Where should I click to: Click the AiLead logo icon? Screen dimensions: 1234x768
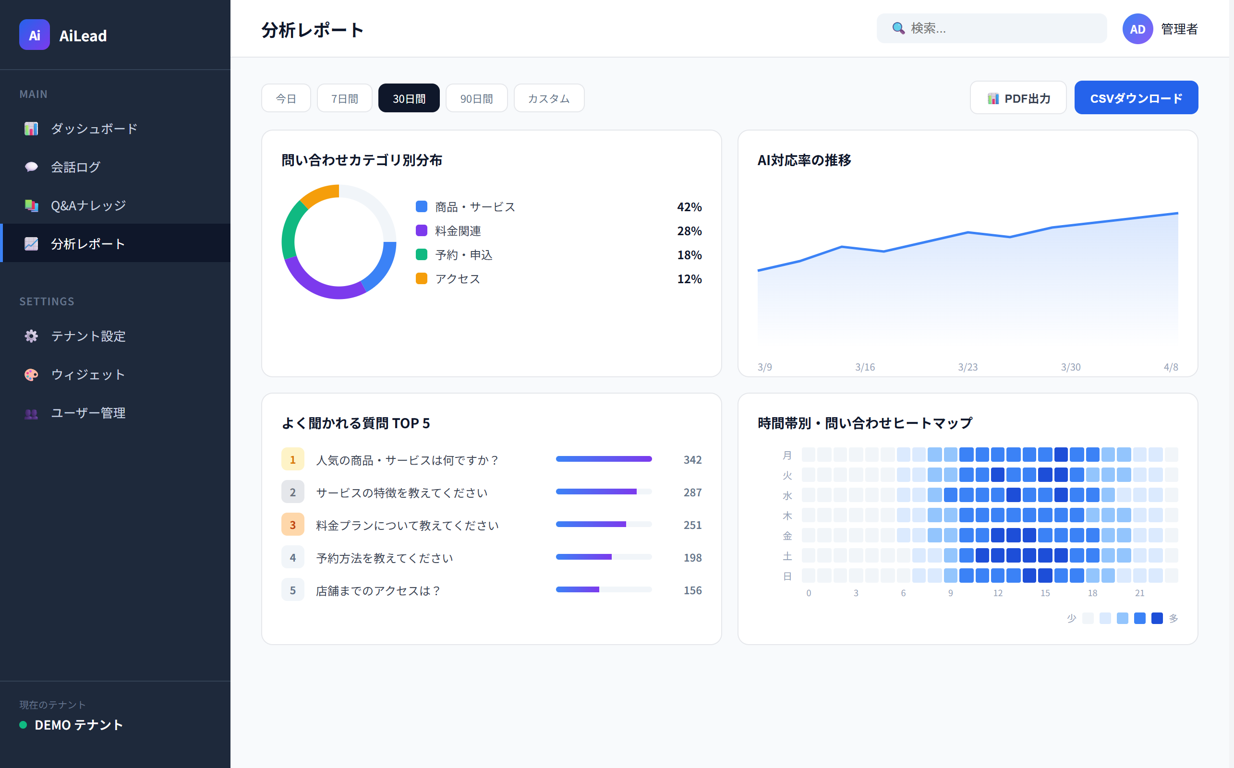coord(34,35)
